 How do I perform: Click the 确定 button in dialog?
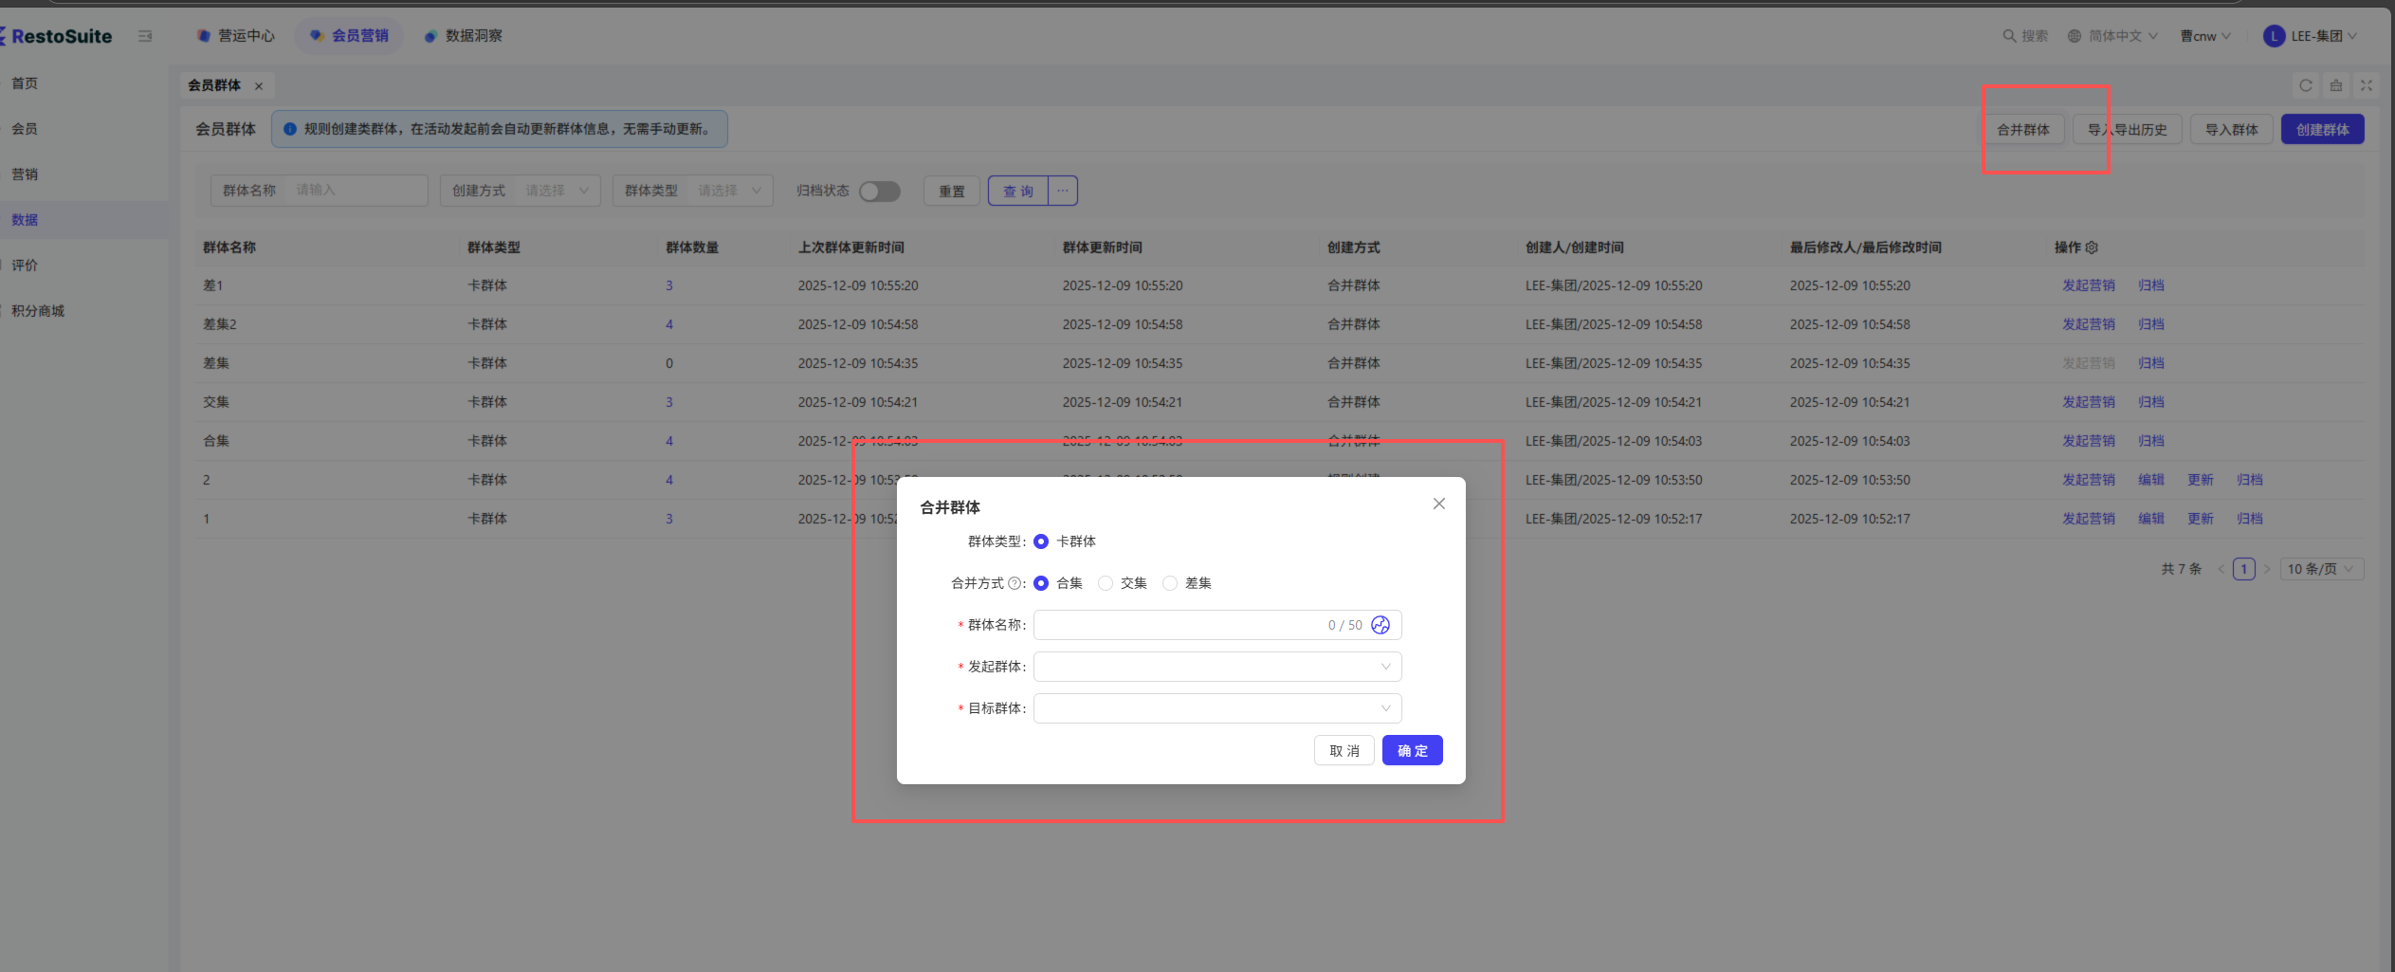[1412, 750]
